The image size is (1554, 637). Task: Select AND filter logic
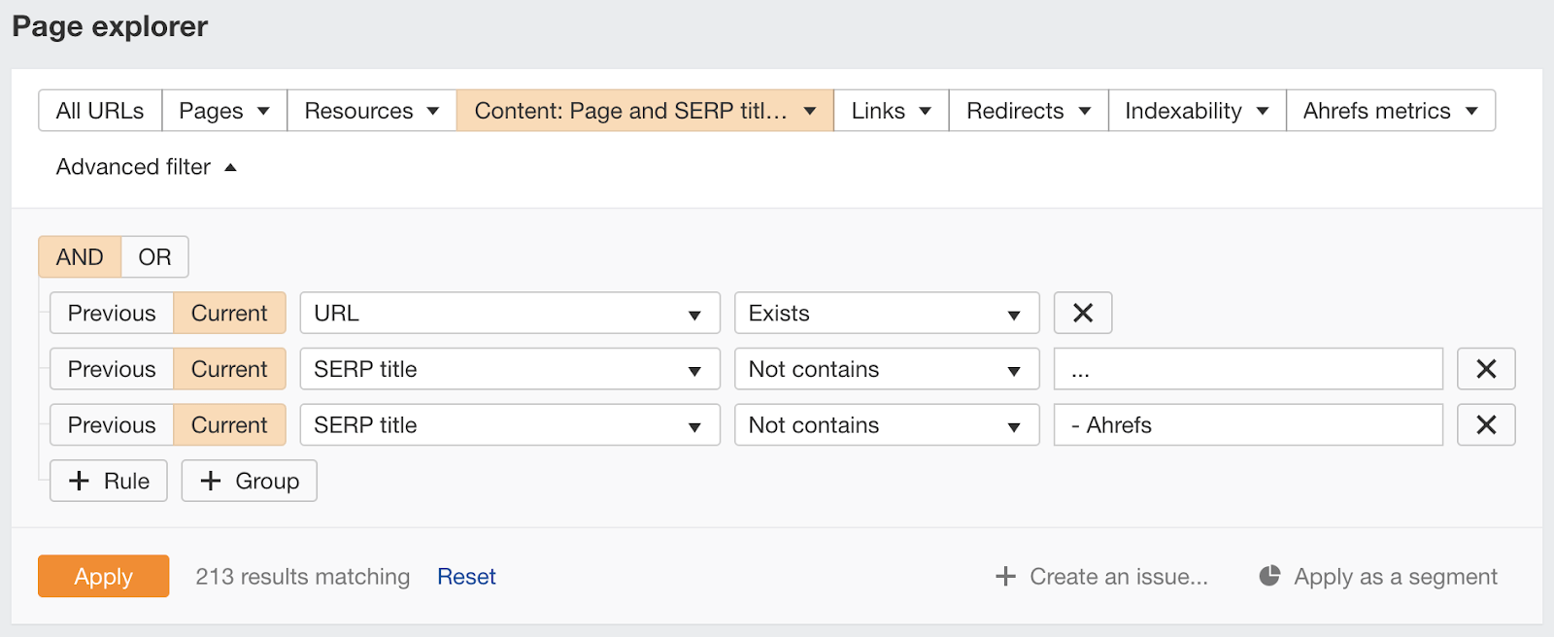[x=80, y=257]
